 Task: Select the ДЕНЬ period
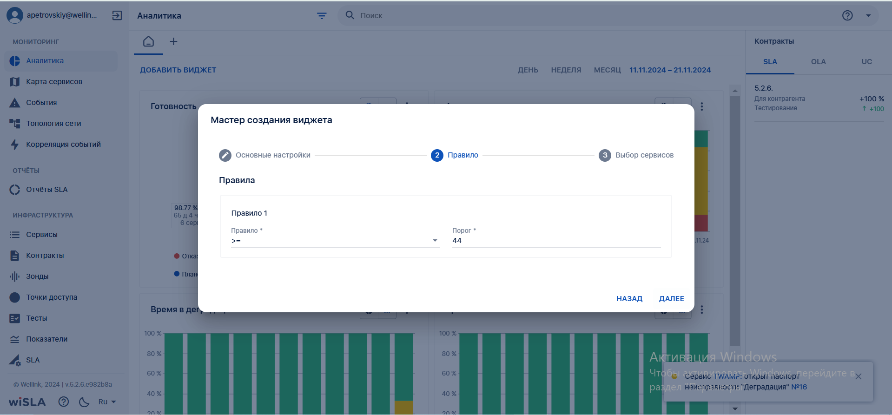(528, 70)
